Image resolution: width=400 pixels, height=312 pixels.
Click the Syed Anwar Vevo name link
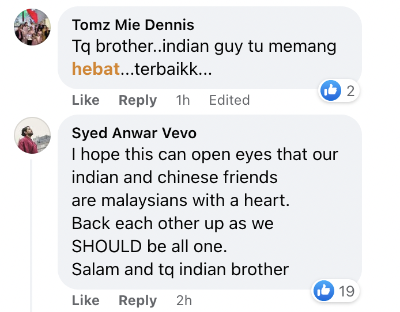(134, 133)
